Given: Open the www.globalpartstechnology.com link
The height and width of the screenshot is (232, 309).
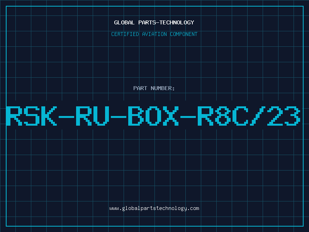Looking at the screenshot, I should pyautogui.click(x=154, y=208).
